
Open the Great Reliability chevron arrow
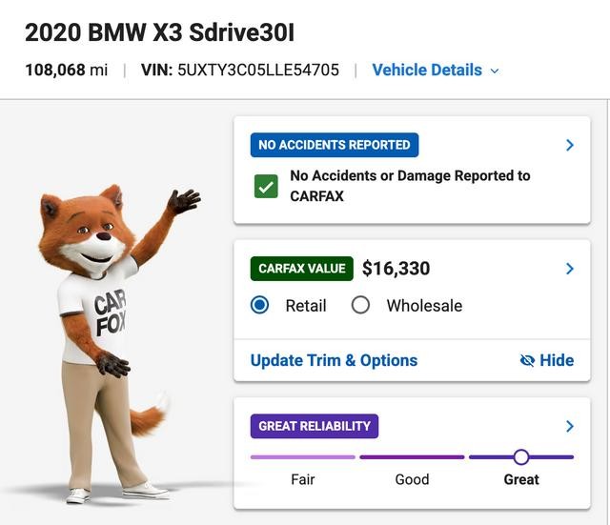(570, 426)
